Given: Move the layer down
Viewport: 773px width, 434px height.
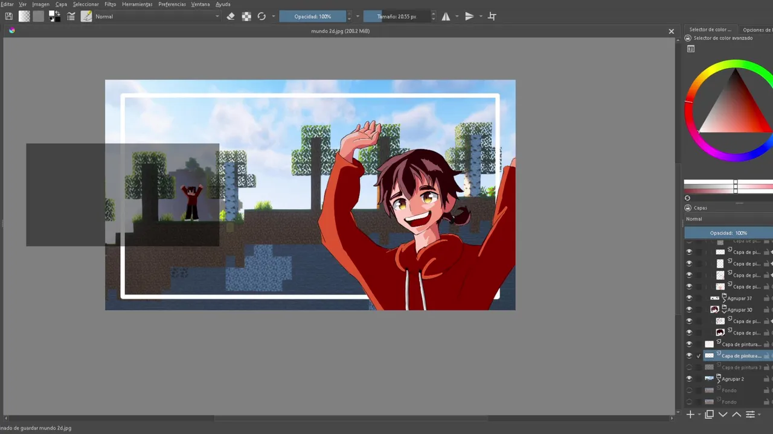Looking at the screenshot, I should click(723, 414).
